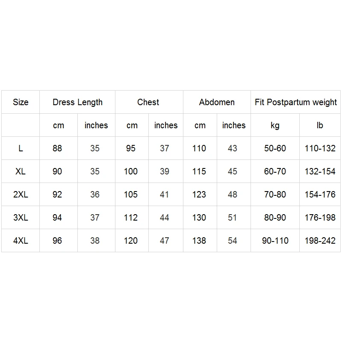Select the Dress Length header cell
This screenshot has height=342, width=342.
pos(77,102)
